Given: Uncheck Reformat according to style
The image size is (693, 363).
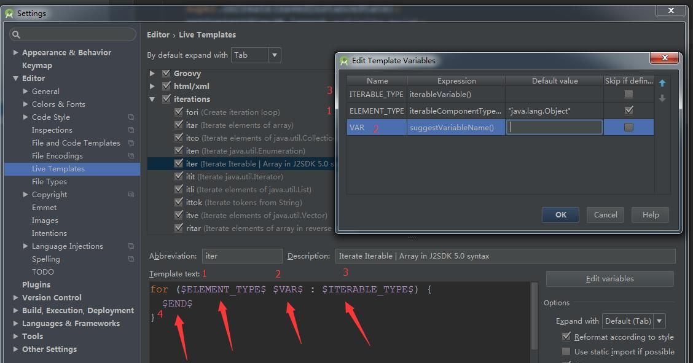Looking at the screenshot, I should (x=566, y=337).
